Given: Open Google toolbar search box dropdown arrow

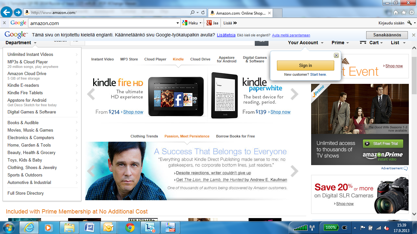Looking at the screenshot, I should 178,23.
